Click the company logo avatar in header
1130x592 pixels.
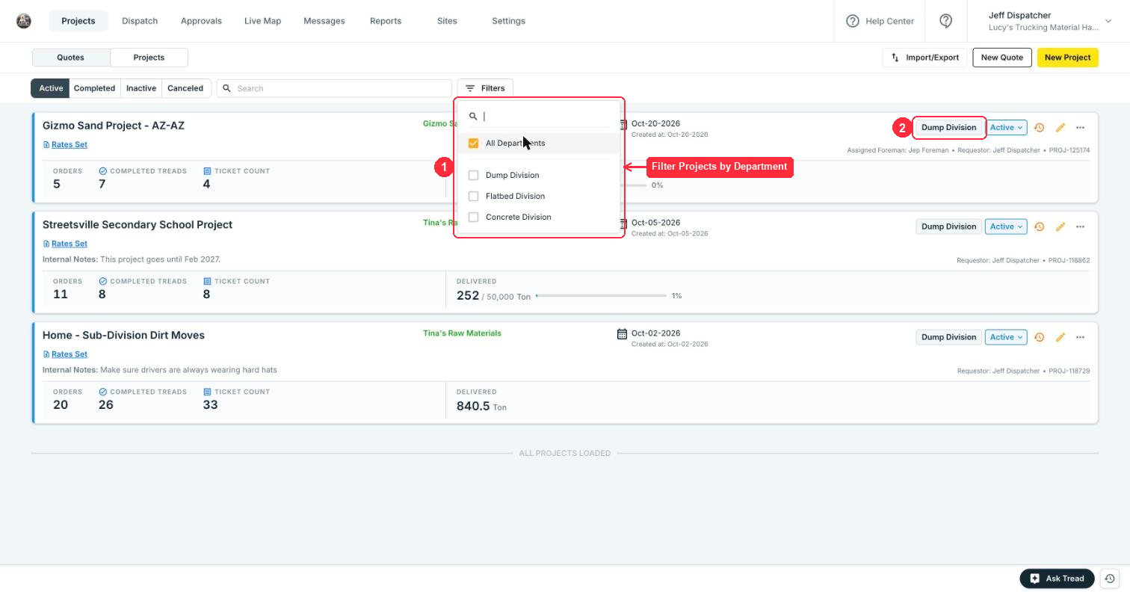pyautogui.click(x=24, y=21)
